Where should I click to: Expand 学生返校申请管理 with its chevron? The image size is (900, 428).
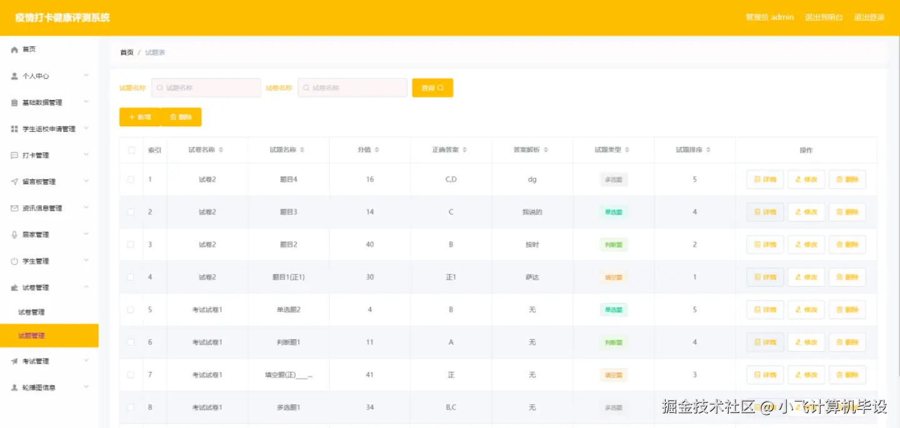86,128
